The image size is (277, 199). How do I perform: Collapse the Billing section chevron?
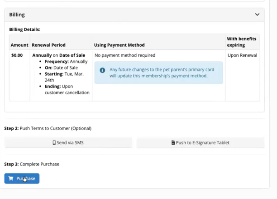(257, 15)
